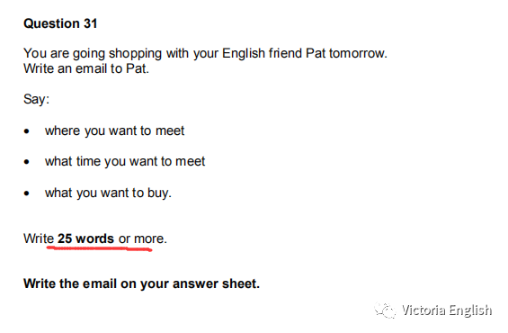
Task: Click the Victoria English watermark text
Action: (x=447, y=310)
